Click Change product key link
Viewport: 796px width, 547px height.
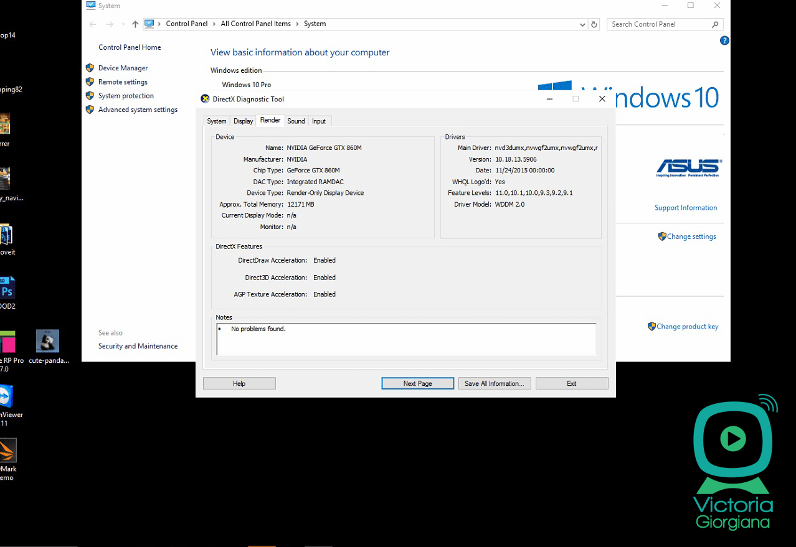[687, 326]
